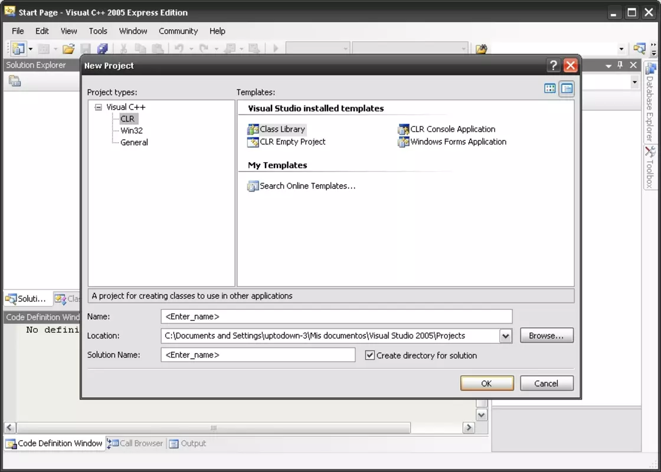661x472 pixels.
Task: Click the Open File folder icon
Action: (x=68, y=49)
